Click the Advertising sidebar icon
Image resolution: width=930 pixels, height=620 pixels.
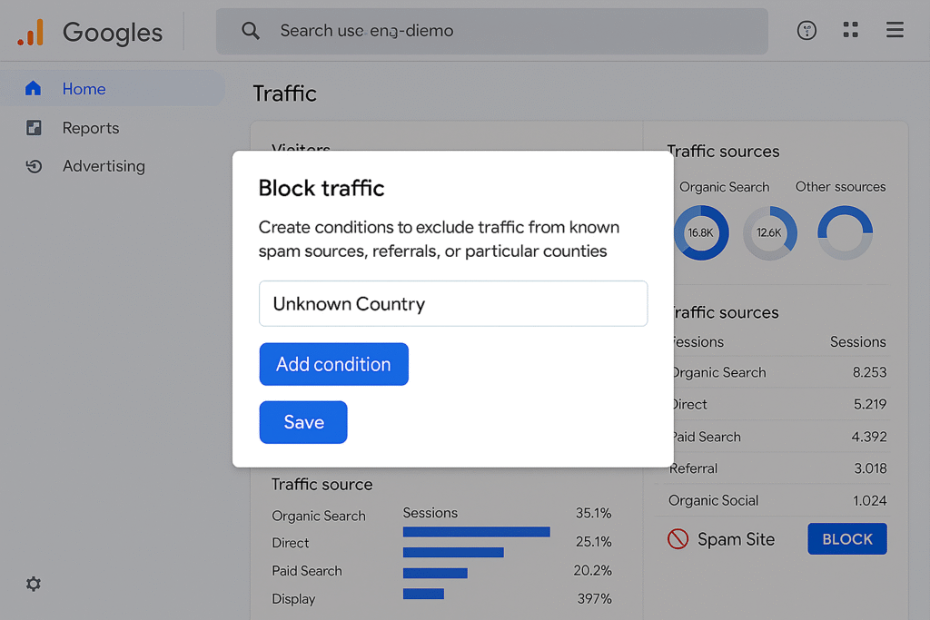pyautogui.click(x=34, y=166)
